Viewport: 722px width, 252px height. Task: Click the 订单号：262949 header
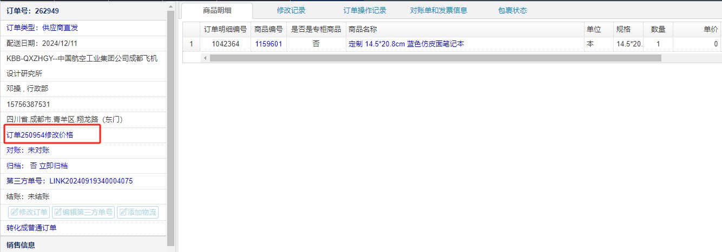click(x=84, y=10)
